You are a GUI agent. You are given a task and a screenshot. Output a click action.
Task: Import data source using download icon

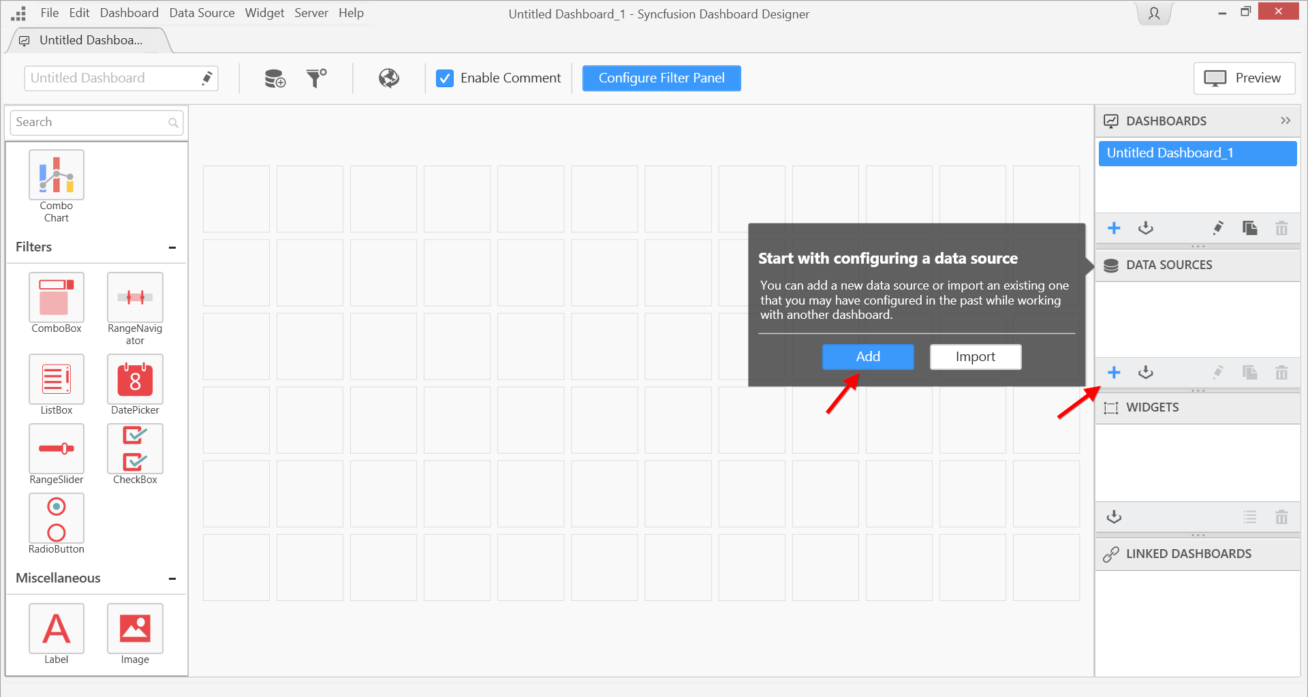(x=1146, y=373)
